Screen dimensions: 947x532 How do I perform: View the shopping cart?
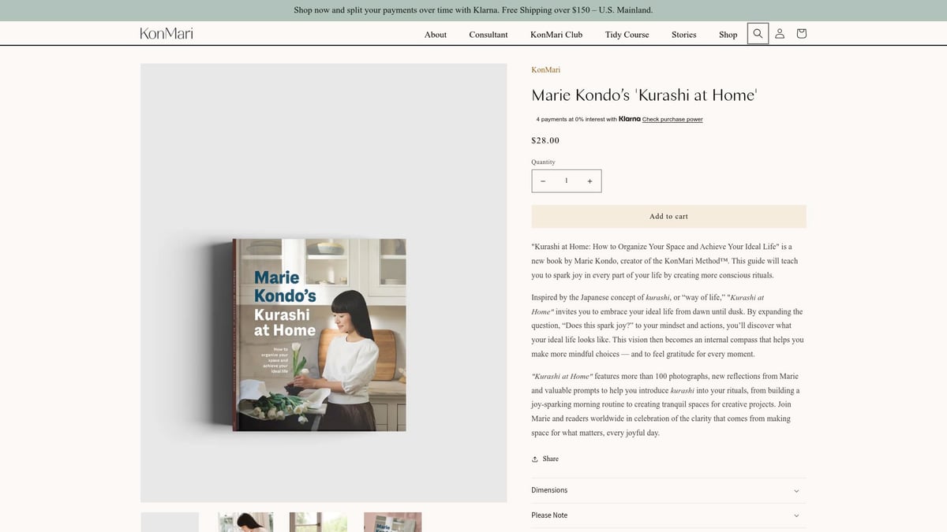[x=801, y=33]
